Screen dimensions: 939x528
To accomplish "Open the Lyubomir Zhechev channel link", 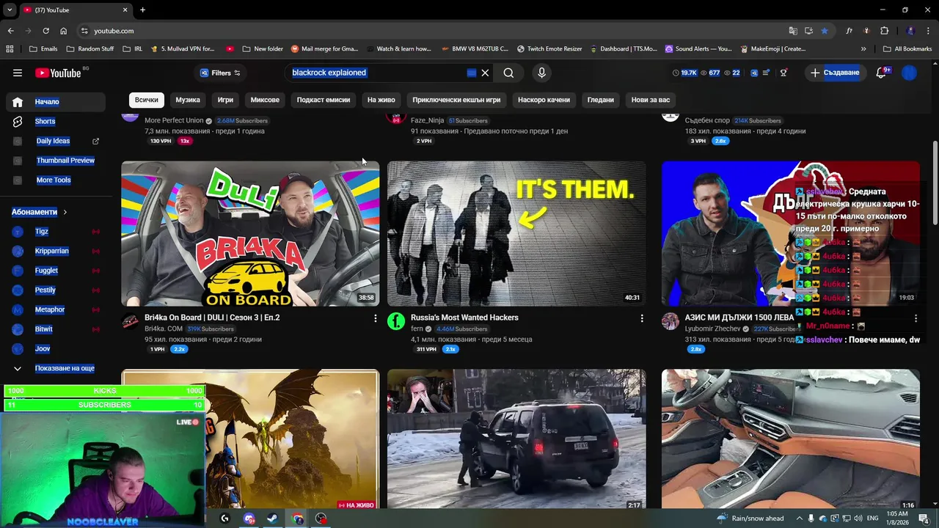I will point(712,329).
